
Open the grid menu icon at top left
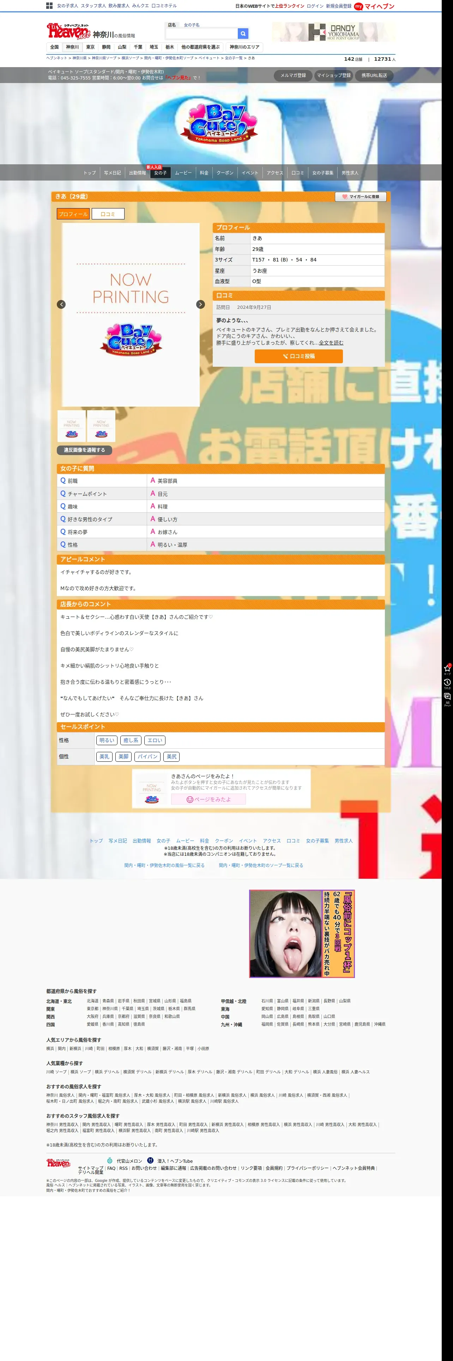click(x=49, y=6)
